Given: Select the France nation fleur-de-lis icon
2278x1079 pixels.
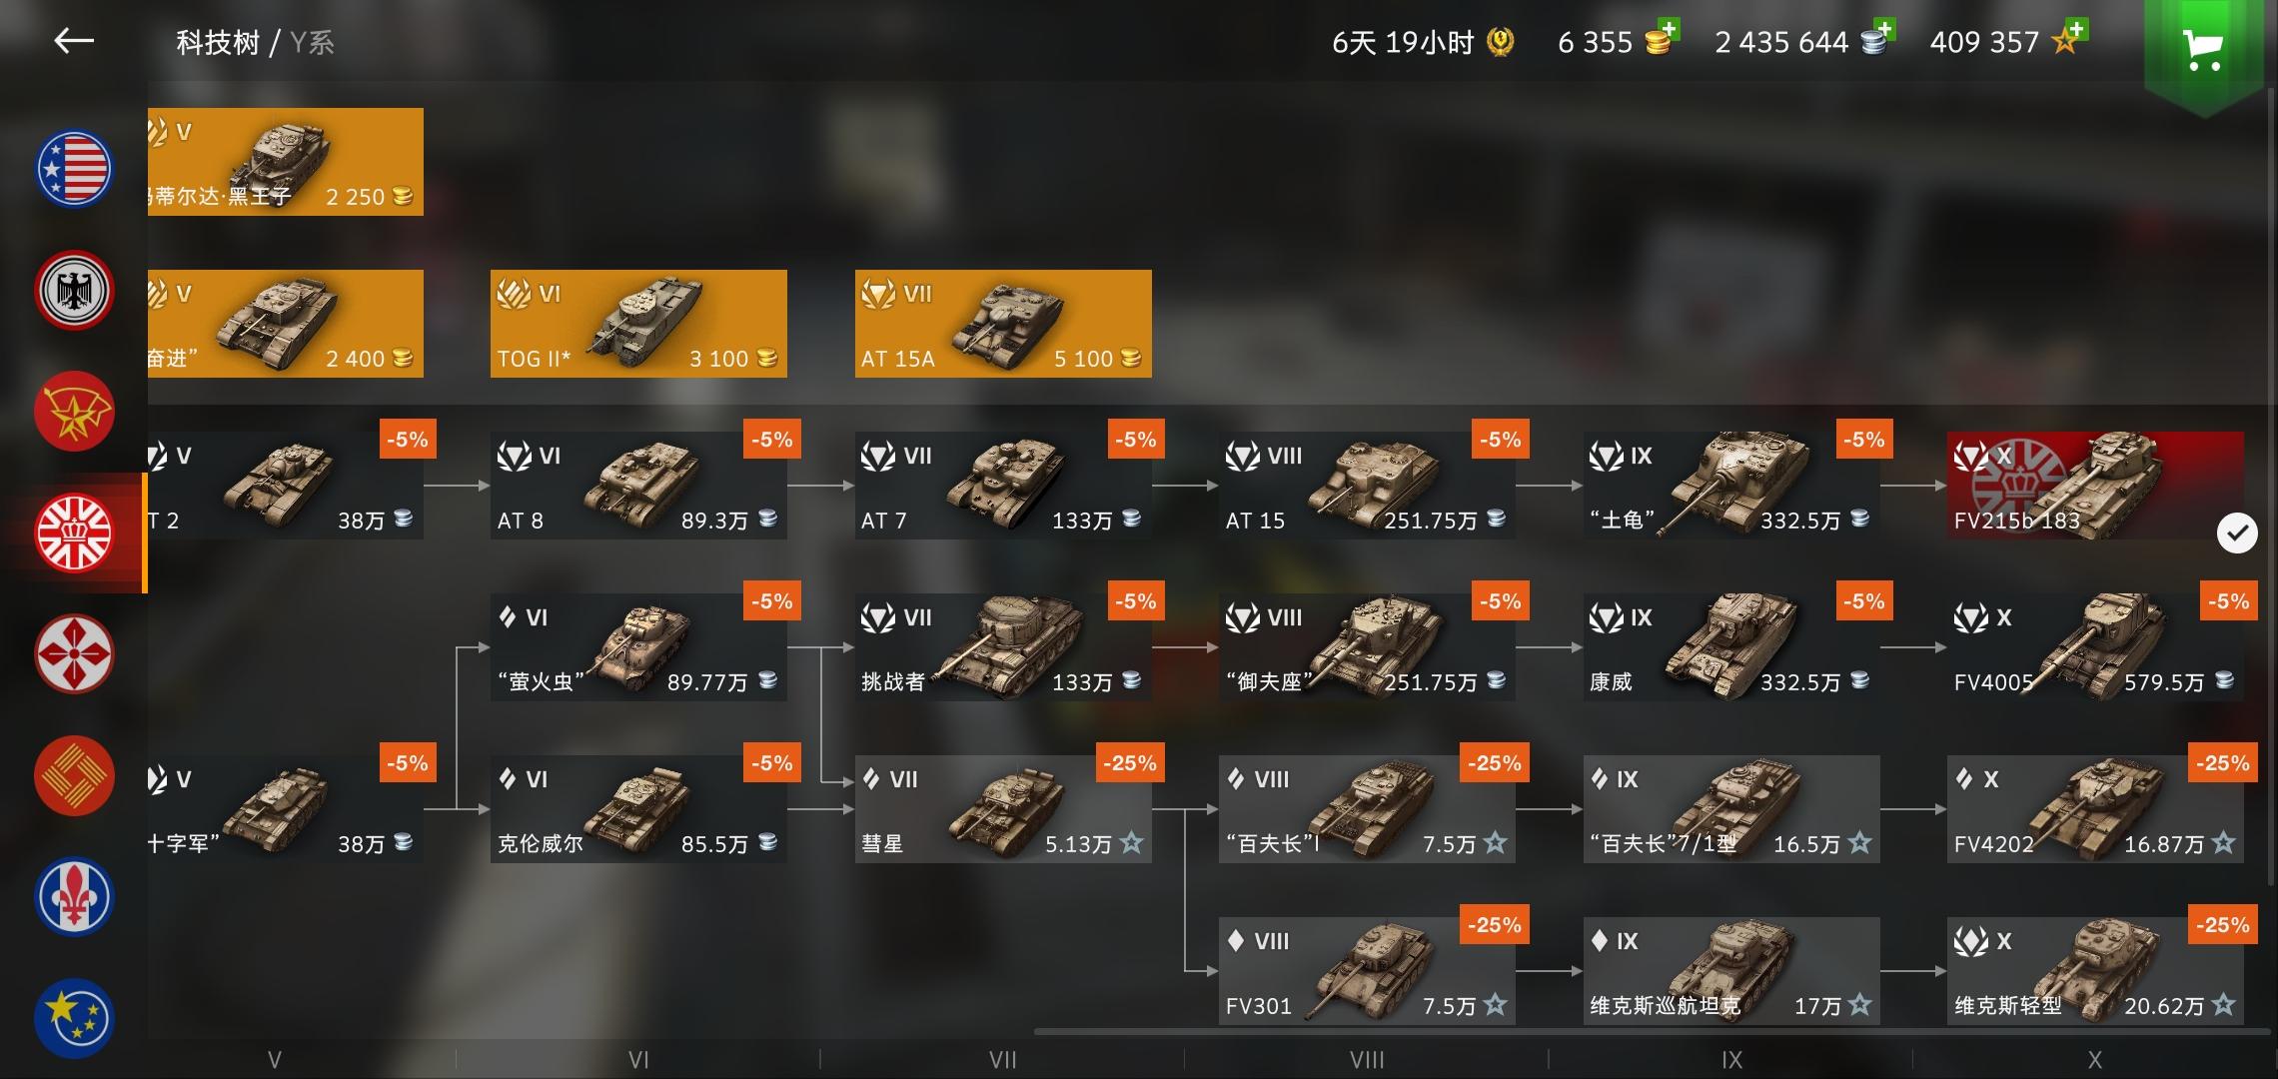Looking at the screenshot, I should pyautogui.click(x=74, y=897).
